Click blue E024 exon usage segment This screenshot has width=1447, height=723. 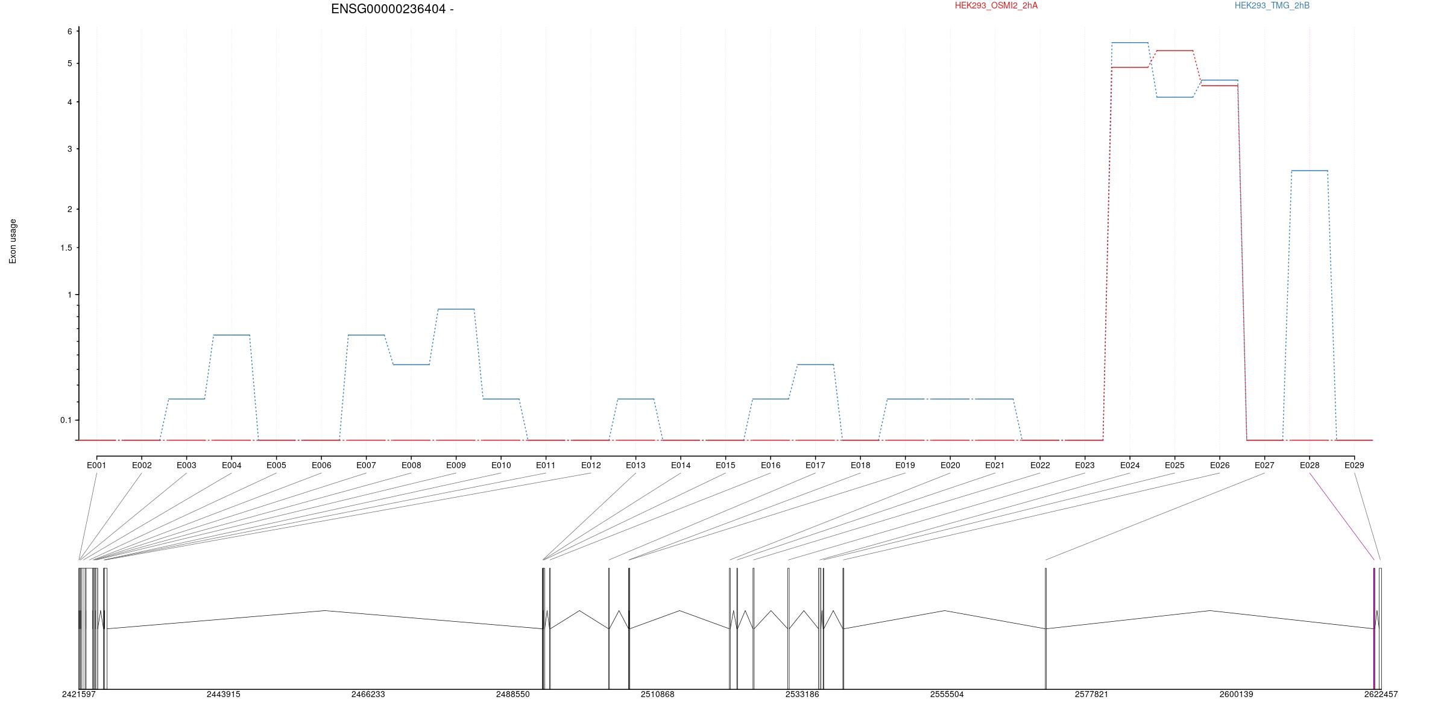pyautogui.click(x=1130, y=43)
